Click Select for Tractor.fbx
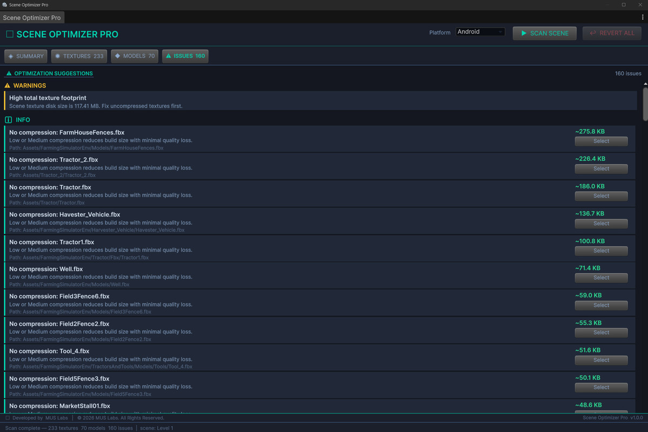The image size is (648, 432). (601, 196)
